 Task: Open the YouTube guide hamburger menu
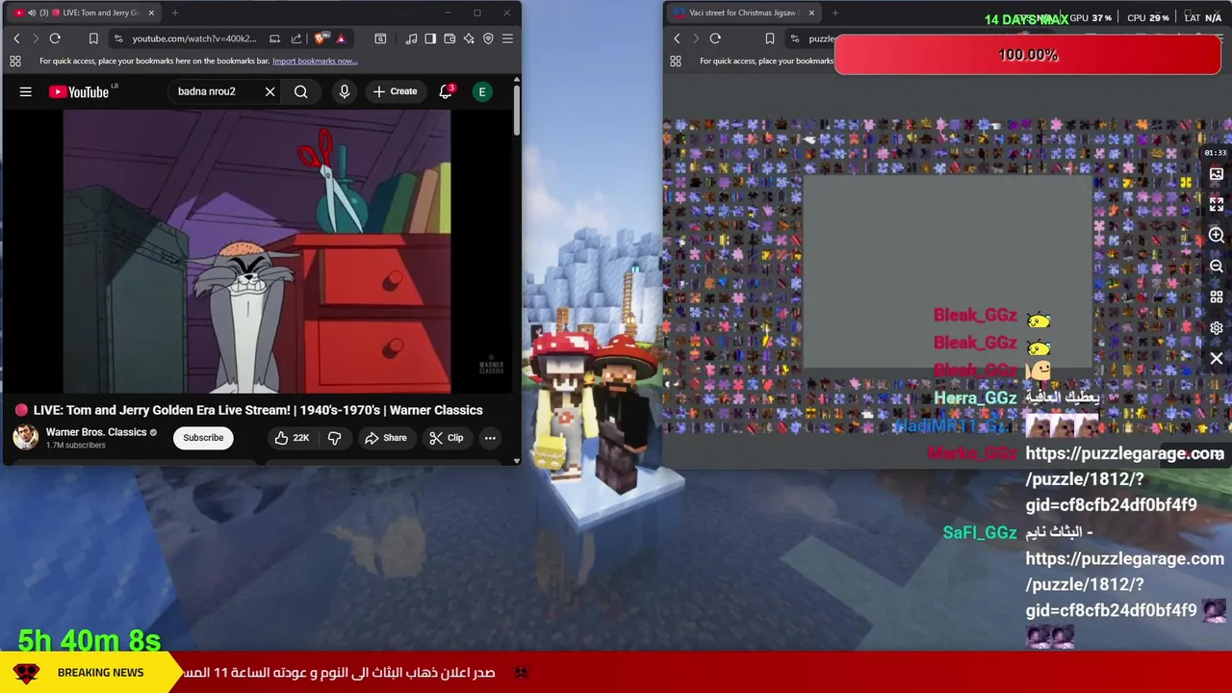point(26,91)
